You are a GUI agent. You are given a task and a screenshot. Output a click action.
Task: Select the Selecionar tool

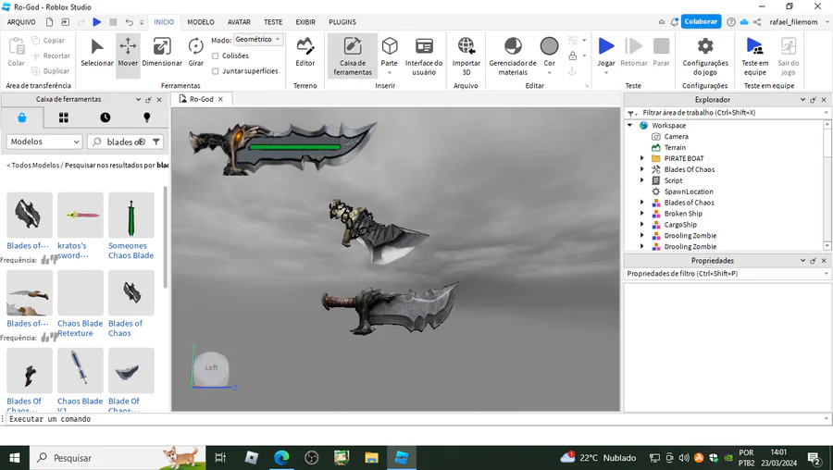pos(96,53)
